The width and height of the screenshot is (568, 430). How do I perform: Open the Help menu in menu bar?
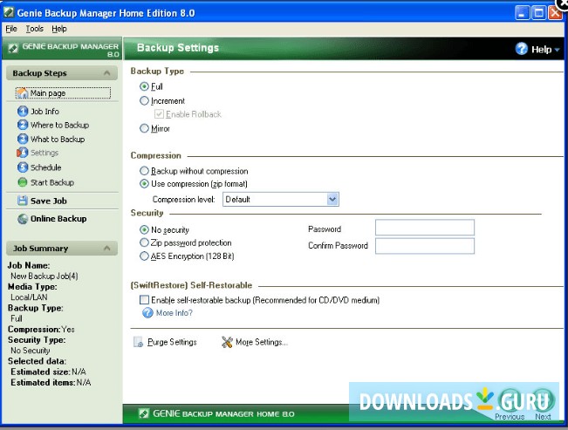pyautogui.click(x=59, y=29)
